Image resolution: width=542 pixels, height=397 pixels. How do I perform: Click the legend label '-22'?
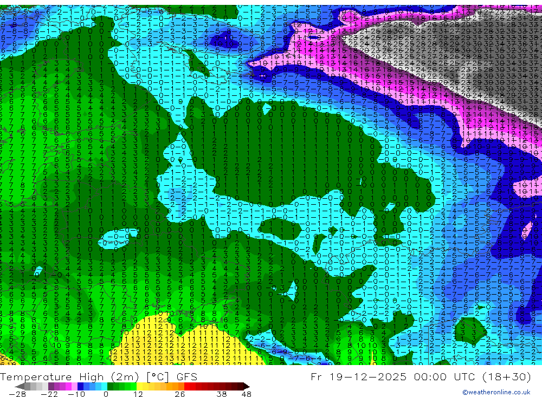click(x=49, y=394)
